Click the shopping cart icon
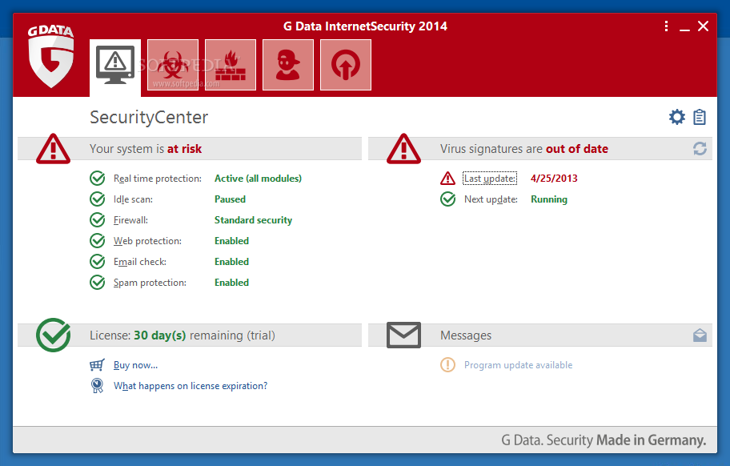This screenshot has width=730, height=466. click(x=98, y=365)
